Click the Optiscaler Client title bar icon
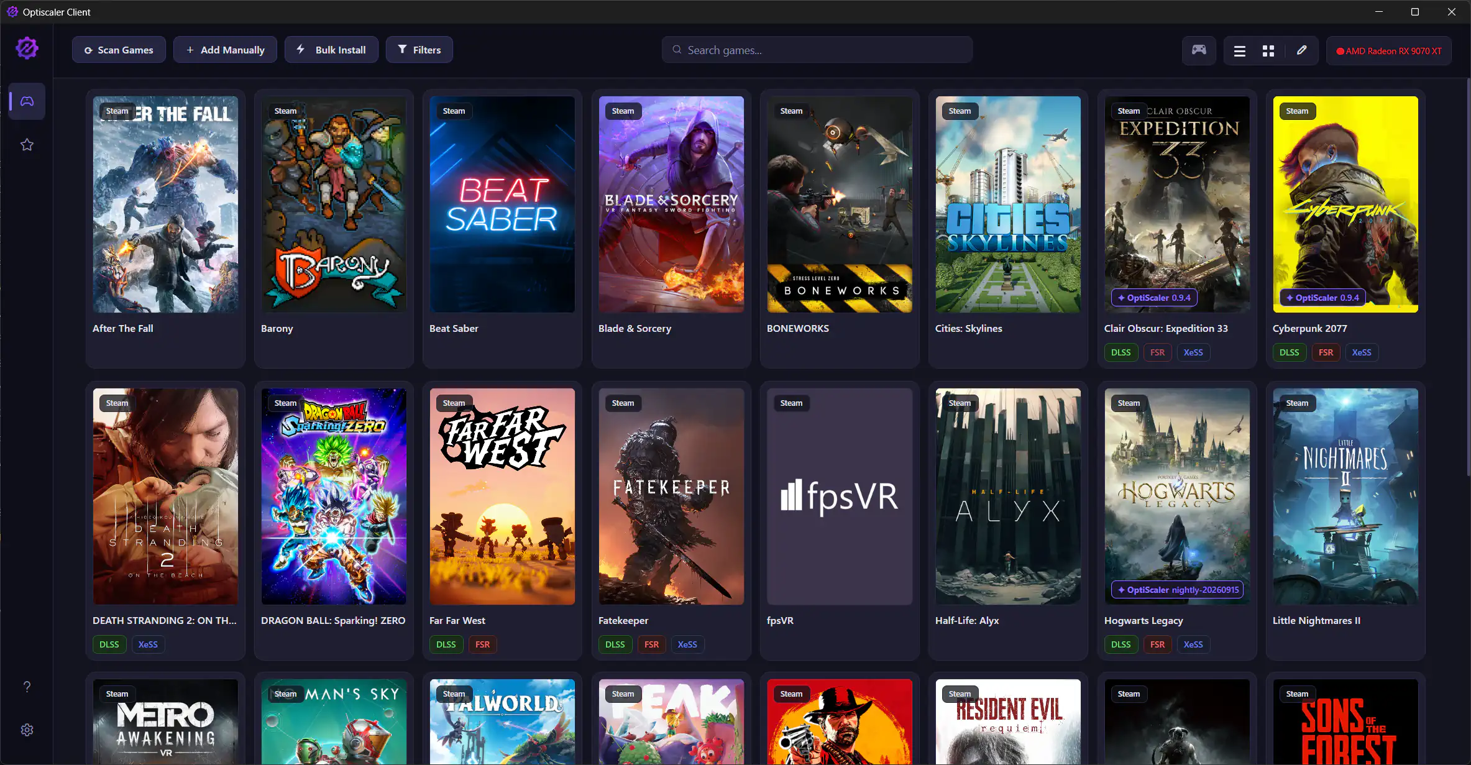The width and height of the screenshot is (1471, 765). click(12, 12)
